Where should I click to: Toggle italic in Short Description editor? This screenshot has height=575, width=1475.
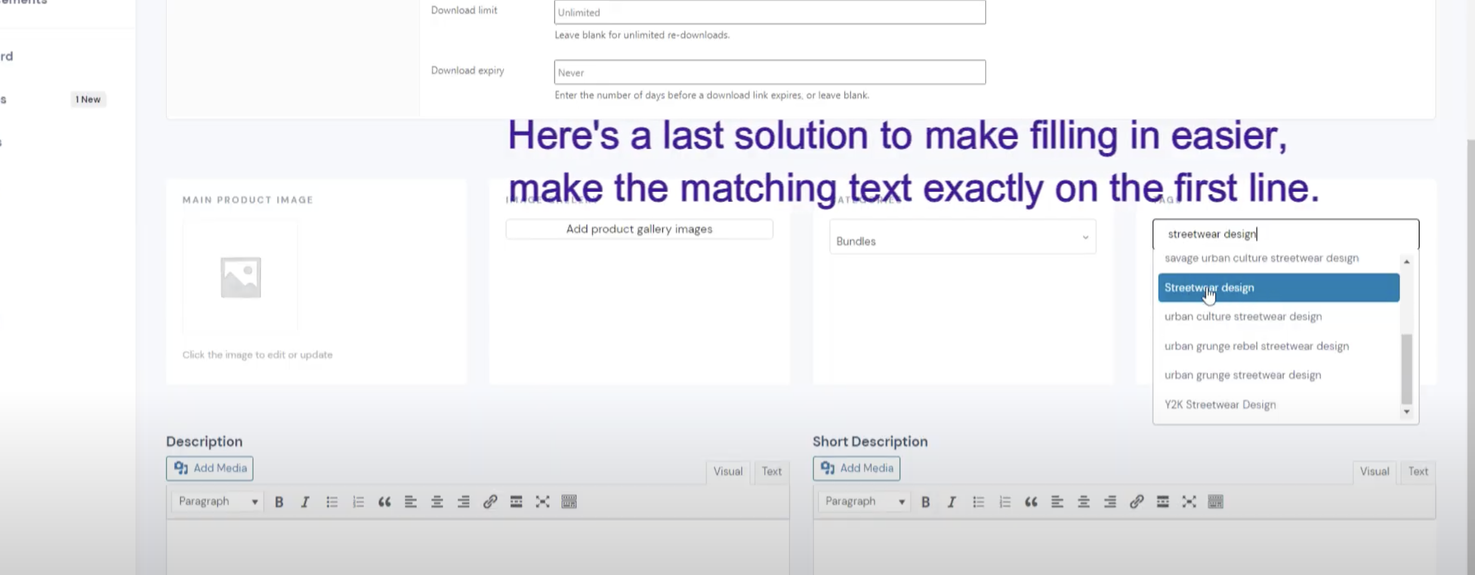[x=952, y=502]
